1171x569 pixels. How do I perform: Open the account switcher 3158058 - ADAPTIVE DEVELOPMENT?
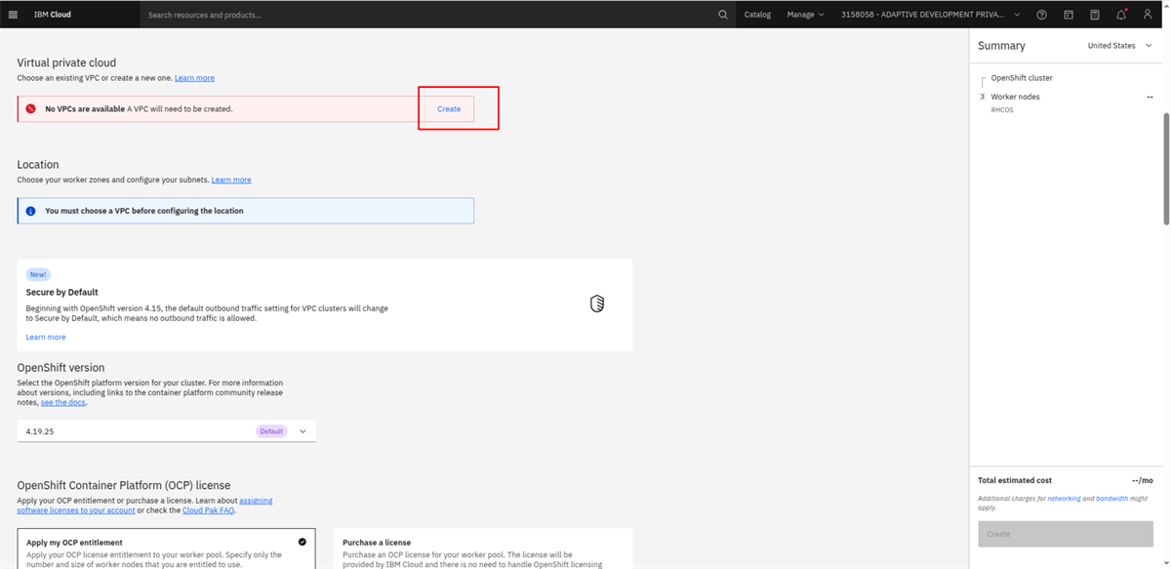click(x=931, y=15)
